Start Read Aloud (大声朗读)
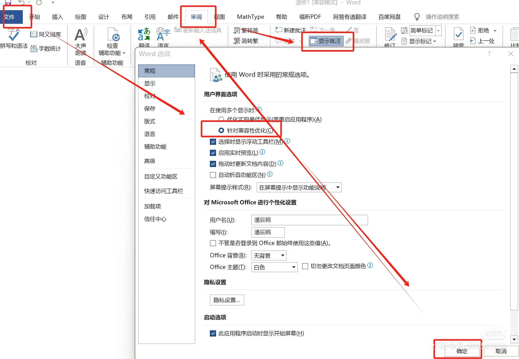 (81, 42)
